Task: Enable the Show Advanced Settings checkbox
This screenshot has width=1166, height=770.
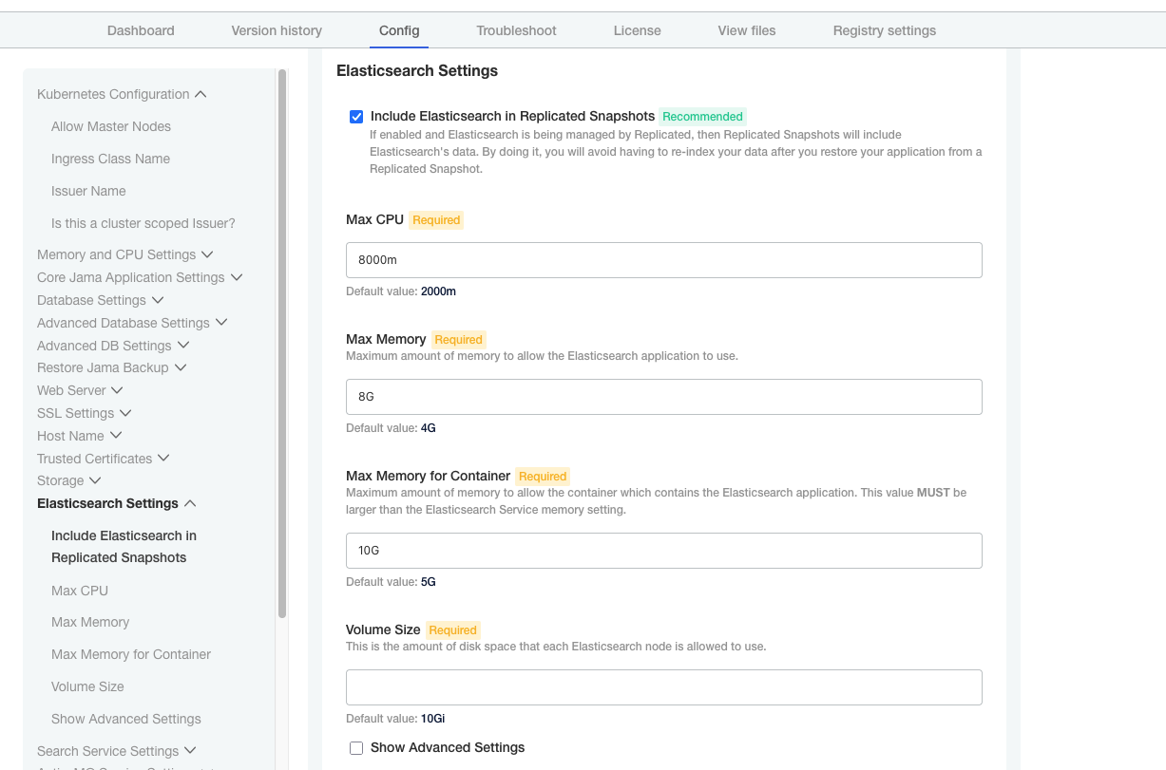Action: coord(356,748)
